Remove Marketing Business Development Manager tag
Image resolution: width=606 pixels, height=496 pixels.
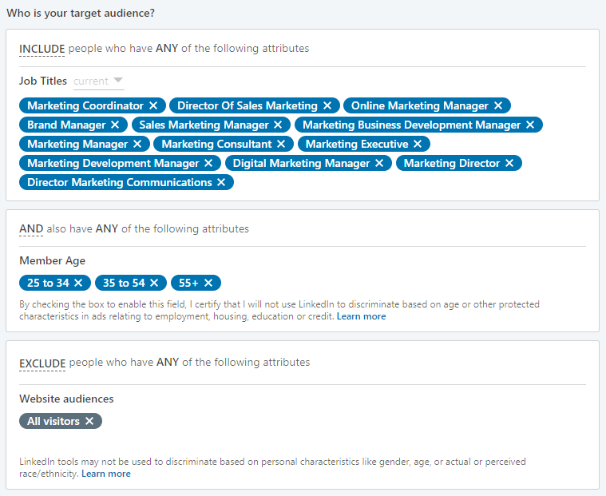[530, 125]
